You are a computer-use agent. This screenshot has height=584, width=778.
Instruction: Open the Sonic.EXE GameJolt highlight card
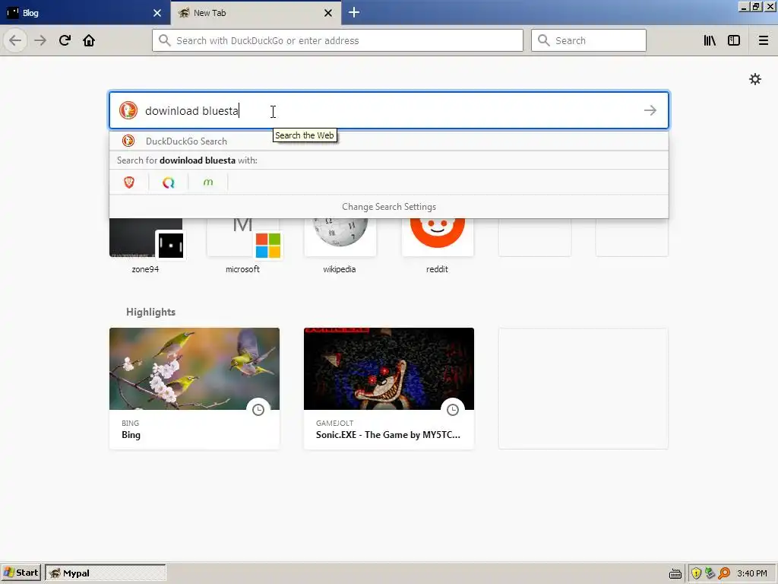(x=389, y=389)
